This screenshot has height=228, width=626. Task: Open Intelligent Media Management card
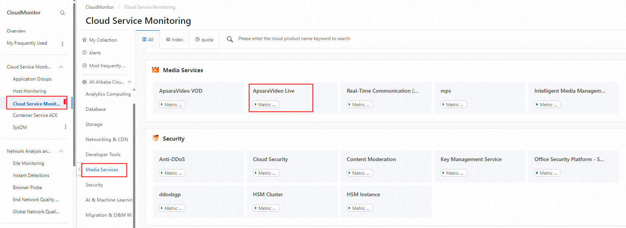[574, 98]
